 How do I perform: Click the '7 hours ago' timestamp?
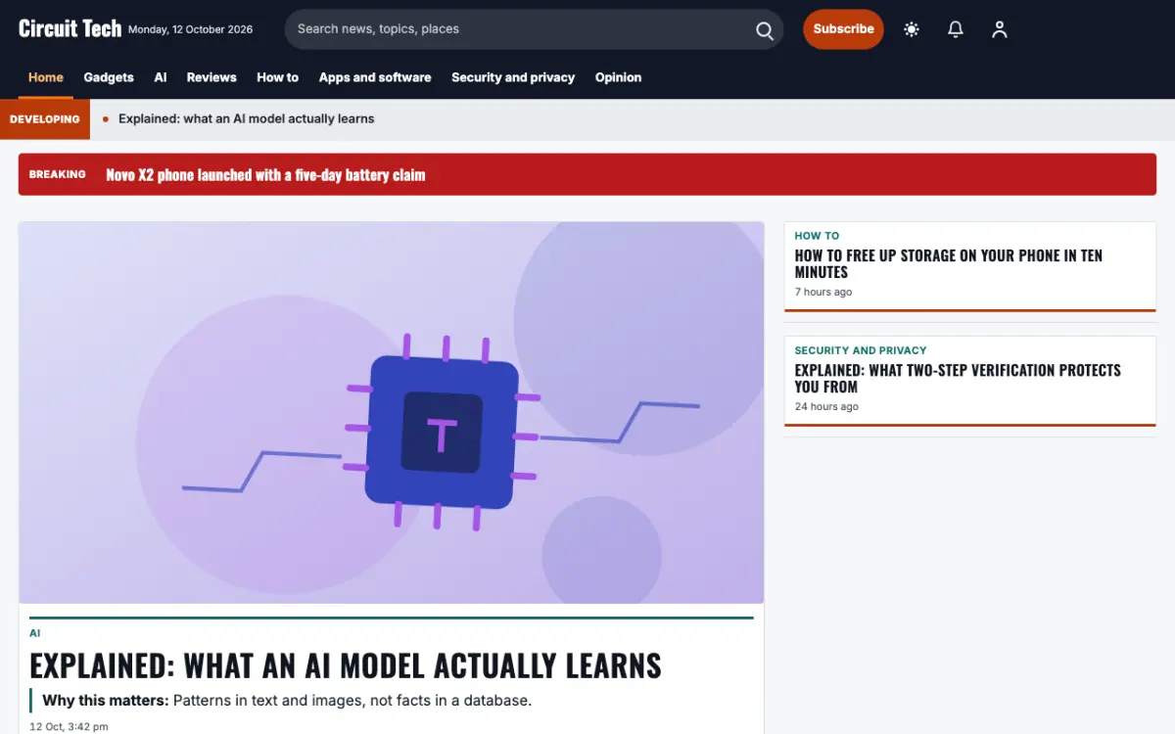(x=823, y=292)
